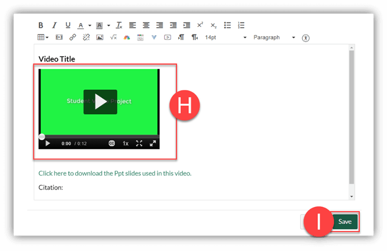
Task: Apply italic formatting
Action: point(54,26)
